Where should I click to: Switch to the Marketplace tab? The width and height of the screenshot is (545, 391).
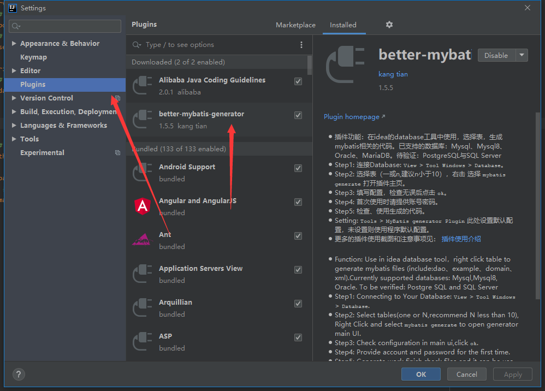[x=296, y=25]
